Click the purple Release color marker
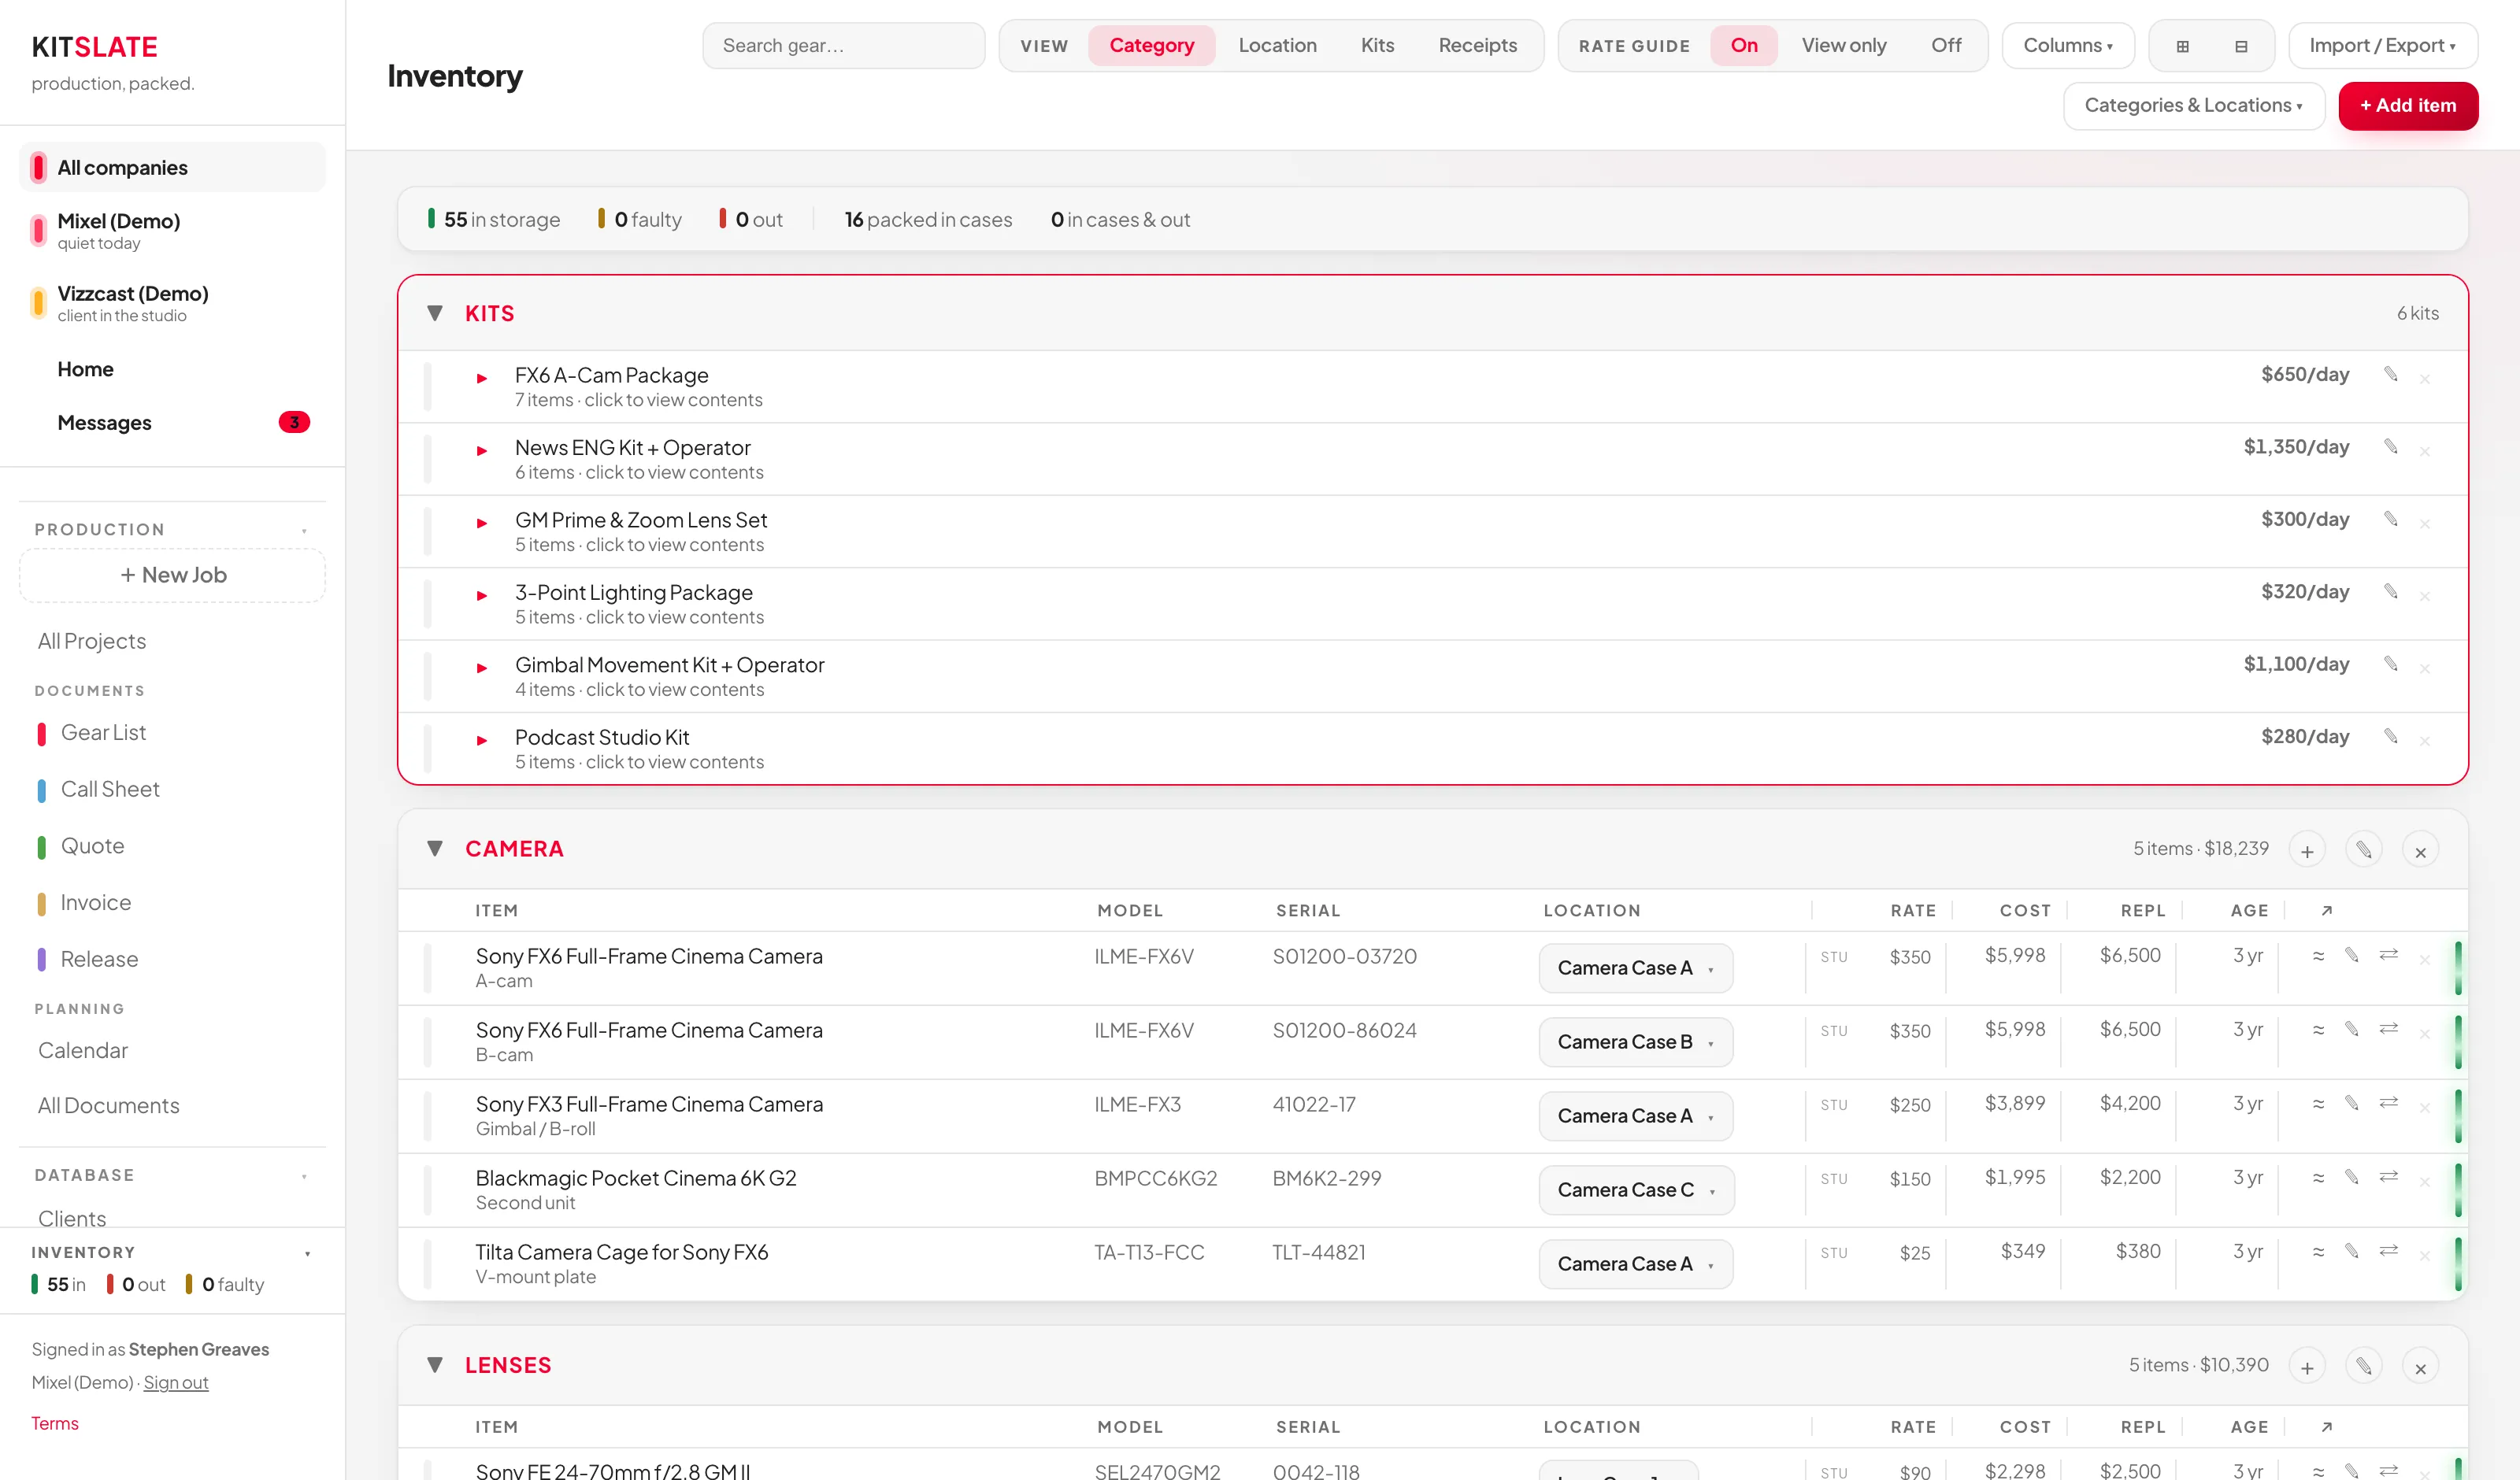This screenshot has height=1480, width=2520. click(x=42, y=960)
